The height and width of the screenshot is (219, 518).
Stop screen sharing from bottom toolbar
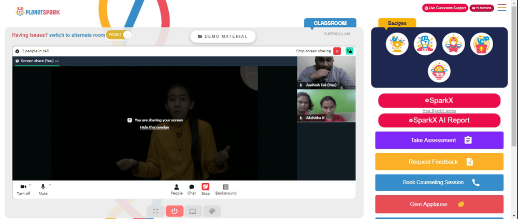(206, 189)
